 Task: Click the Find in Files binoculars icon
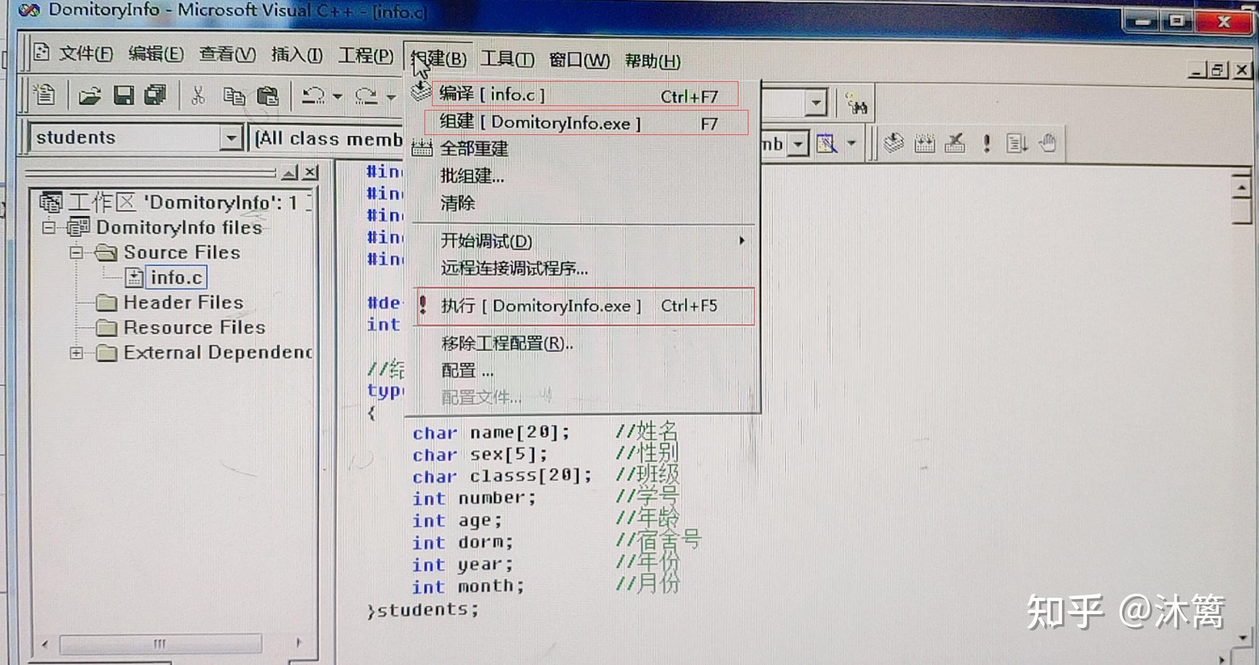point(857,102)
